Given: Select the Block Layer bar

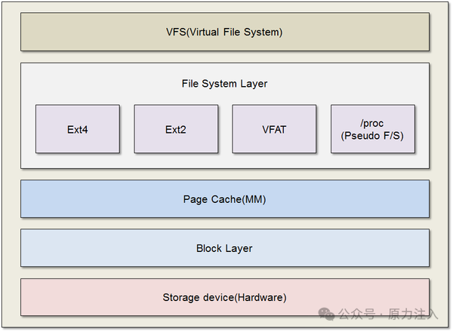Looking at the screenshot, I should (x=225, y=248).
